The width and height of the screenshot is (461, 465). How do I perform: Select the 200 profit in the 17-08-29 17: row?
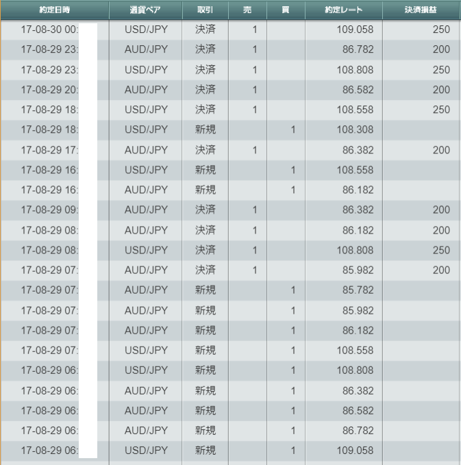(x=441, y=149)
